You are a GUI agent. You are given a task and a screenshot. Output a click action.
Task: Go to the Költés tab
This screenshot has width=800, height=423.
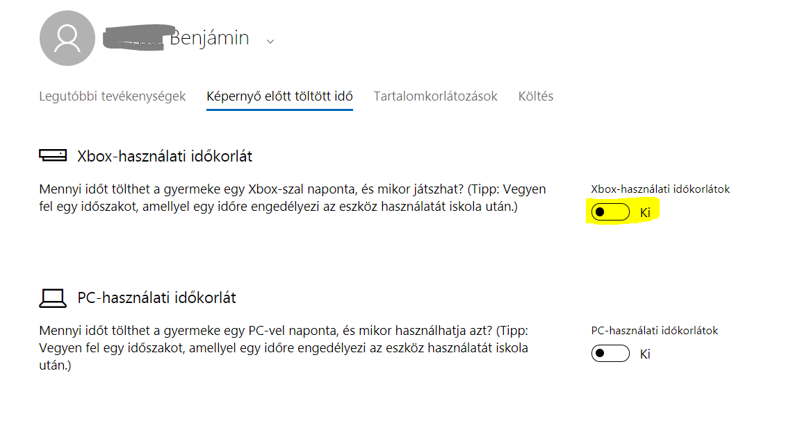tap(535, 96)
